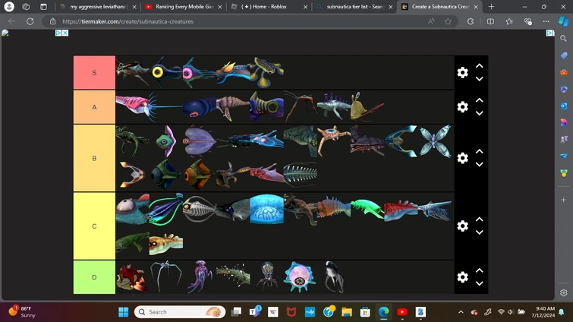573x322 pixels.
Task: Open the tab actions menu icon
Action: pos(43,7)
